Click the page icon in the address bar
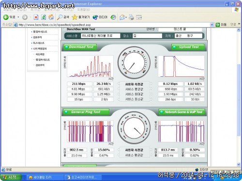This screenshot has width=242, height=181. pos(15,25)
